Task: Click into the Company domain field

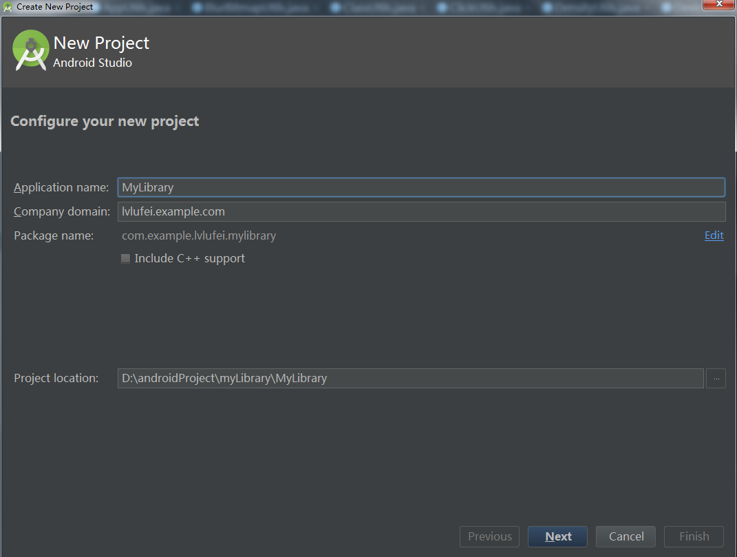Action: [x=420, y=211]
